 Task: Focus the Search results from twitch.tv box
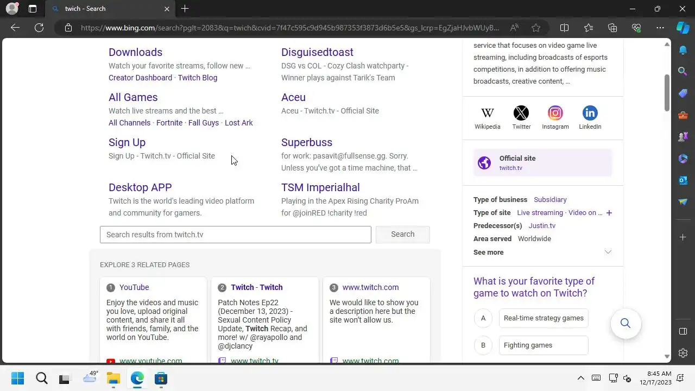pyautogui.click(x=236, y=235)
